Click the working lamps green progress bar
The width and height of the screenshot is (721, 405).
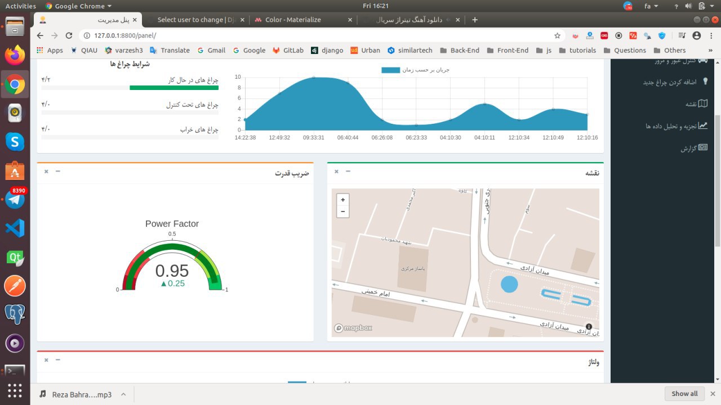[x=174, y=88]
